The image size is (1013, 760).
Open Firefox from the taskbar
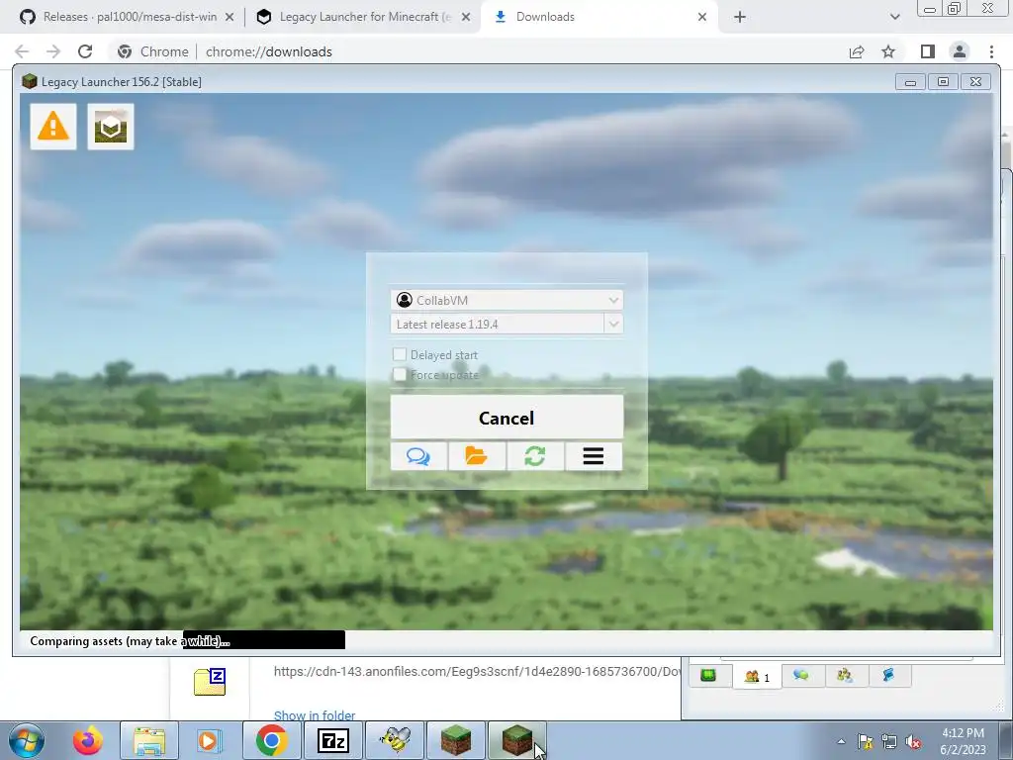pos(87,740)
